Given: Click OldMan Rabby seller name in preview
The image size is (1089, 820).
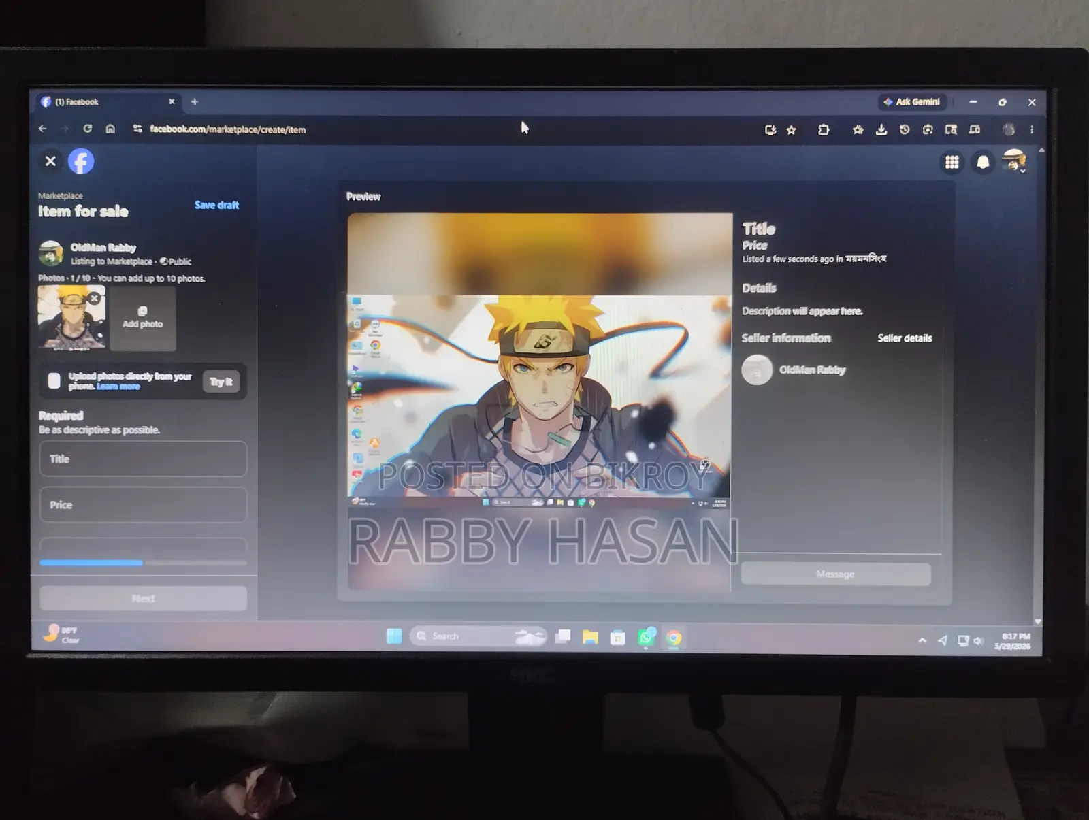Looking at the screenshot, I should [x=812, y=370].
